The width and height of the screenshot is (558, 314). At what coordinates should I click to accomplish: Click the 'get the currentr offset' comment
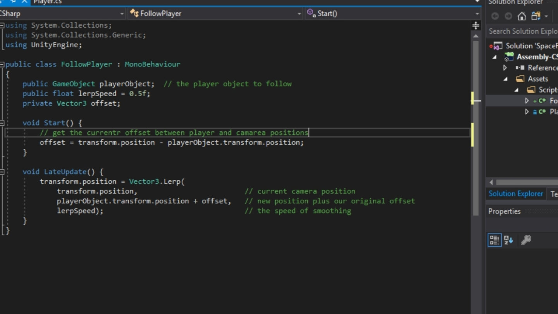click(x=174, y=133)
